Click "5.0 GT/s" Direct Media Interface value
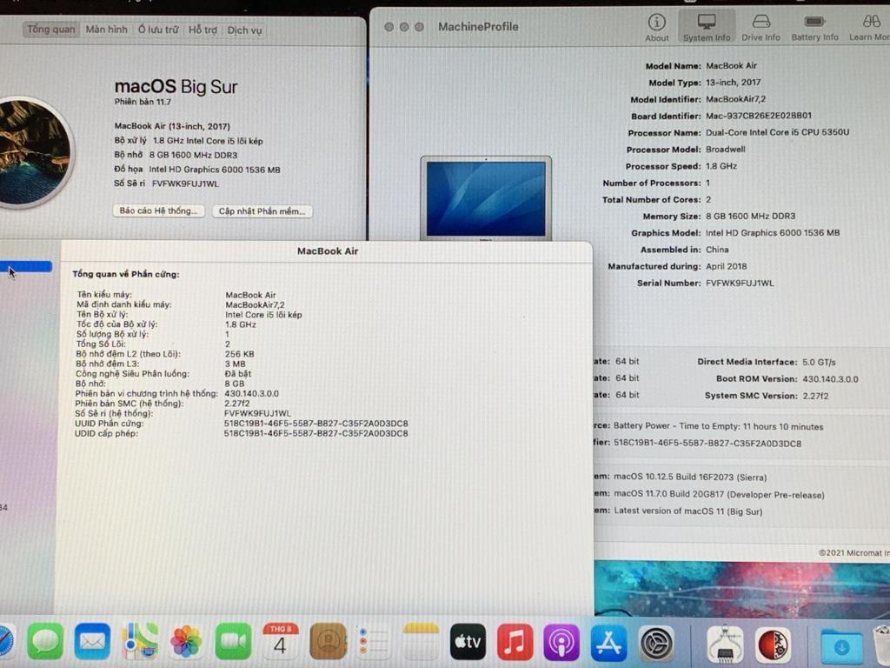 (819, 363)
